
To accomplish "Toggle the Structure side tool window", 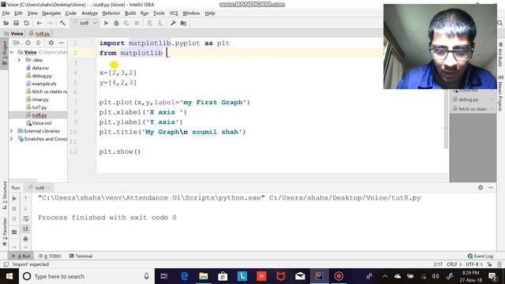I will tap(5, 195).
